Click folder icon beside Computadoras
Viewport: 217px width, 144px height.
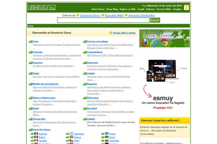point(85,52)
